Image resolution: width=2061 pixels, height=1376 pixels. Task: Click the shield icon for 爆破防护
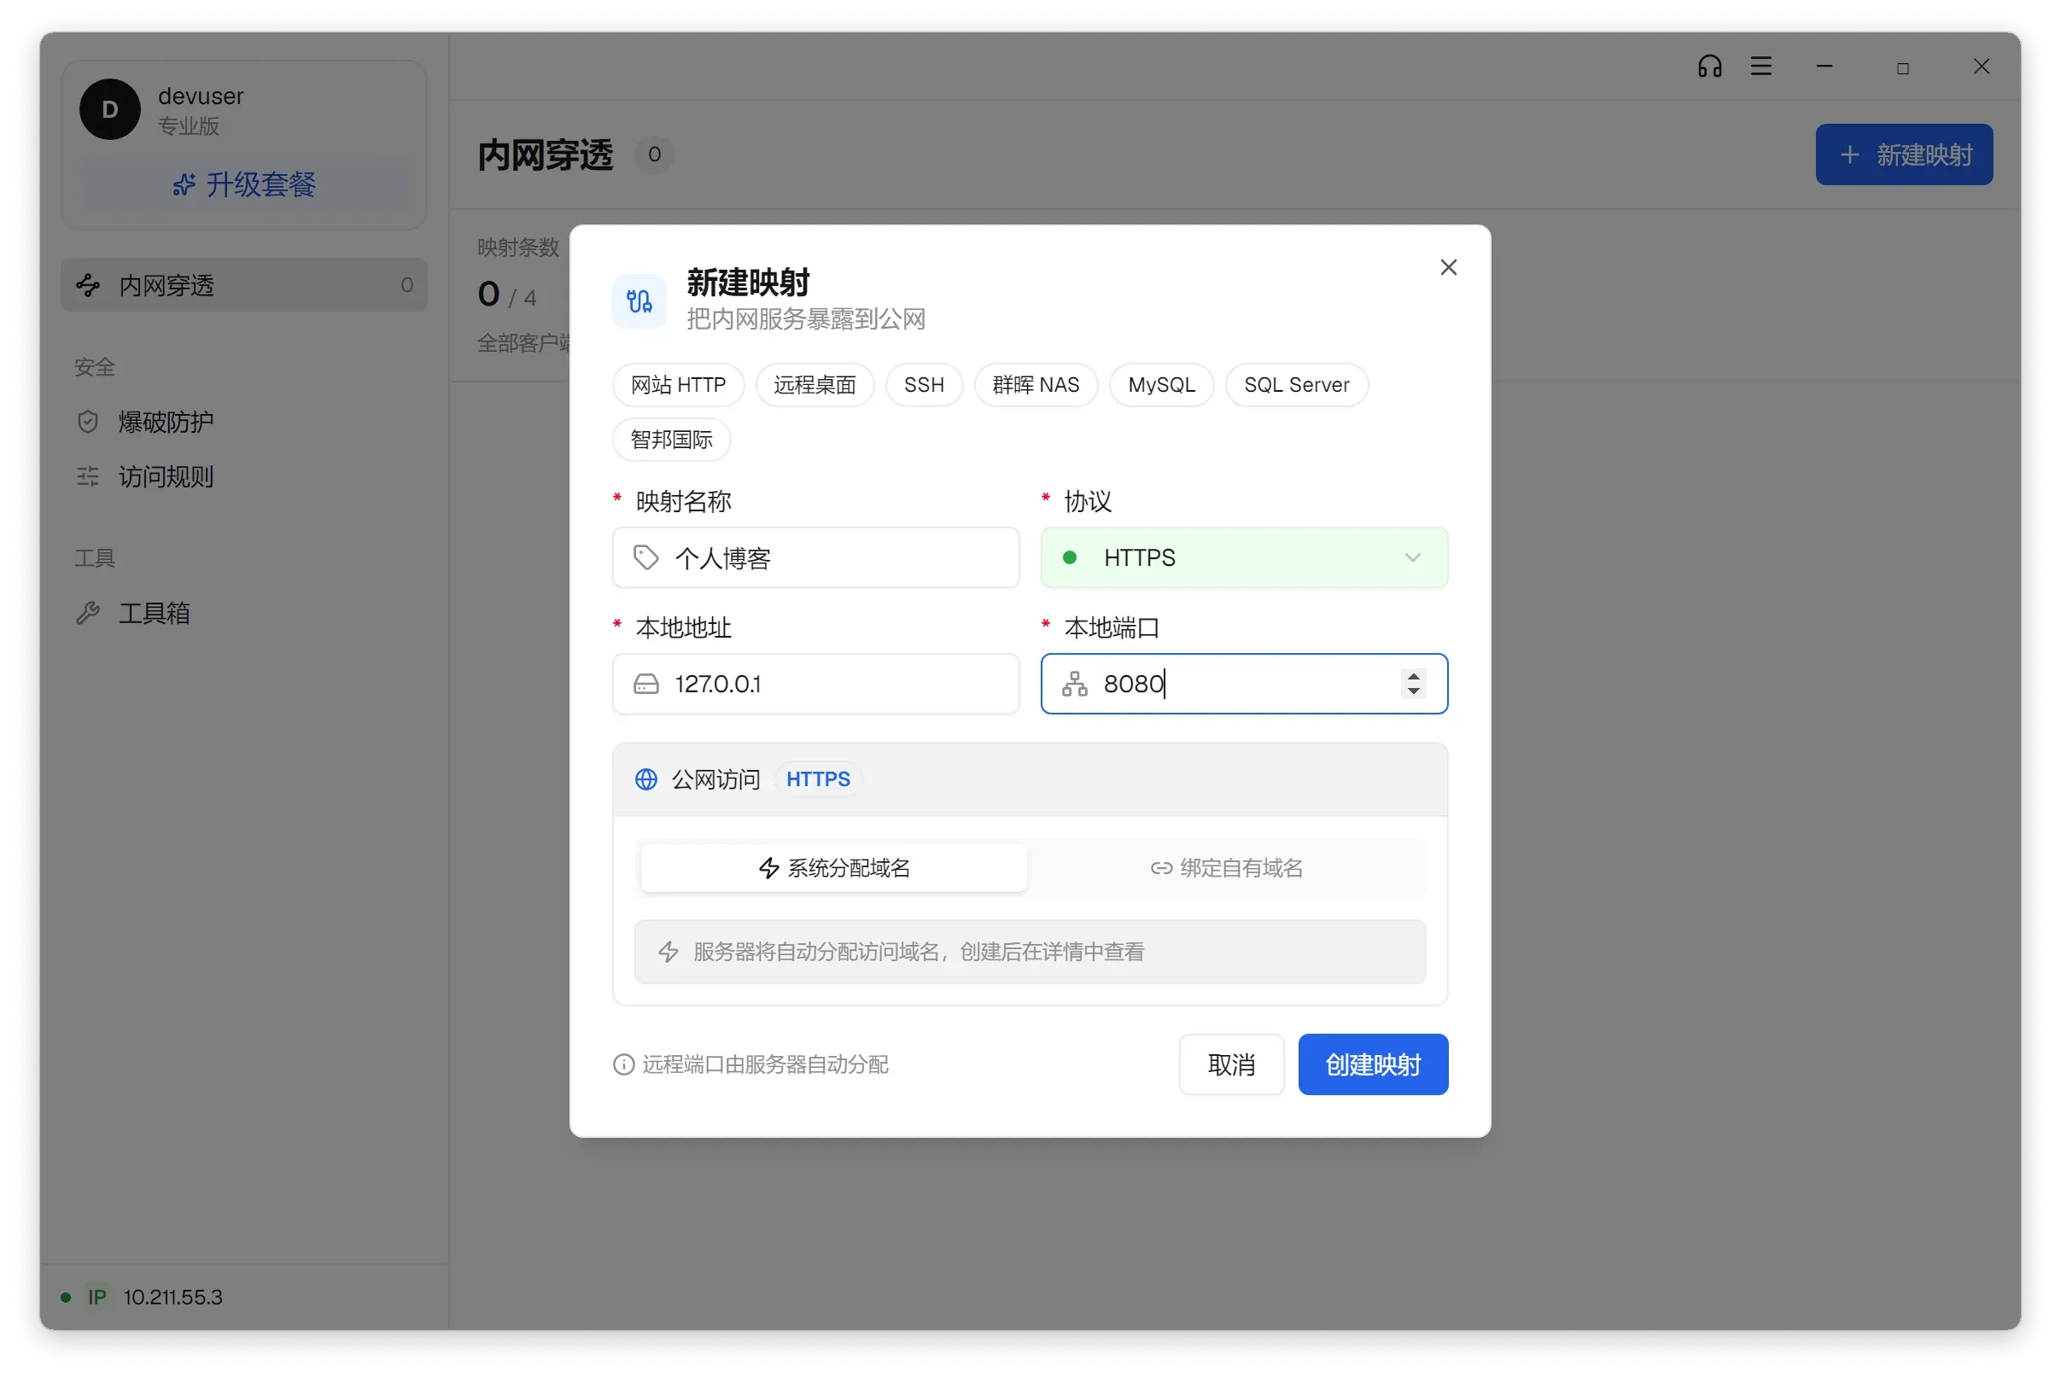[88, 422]
